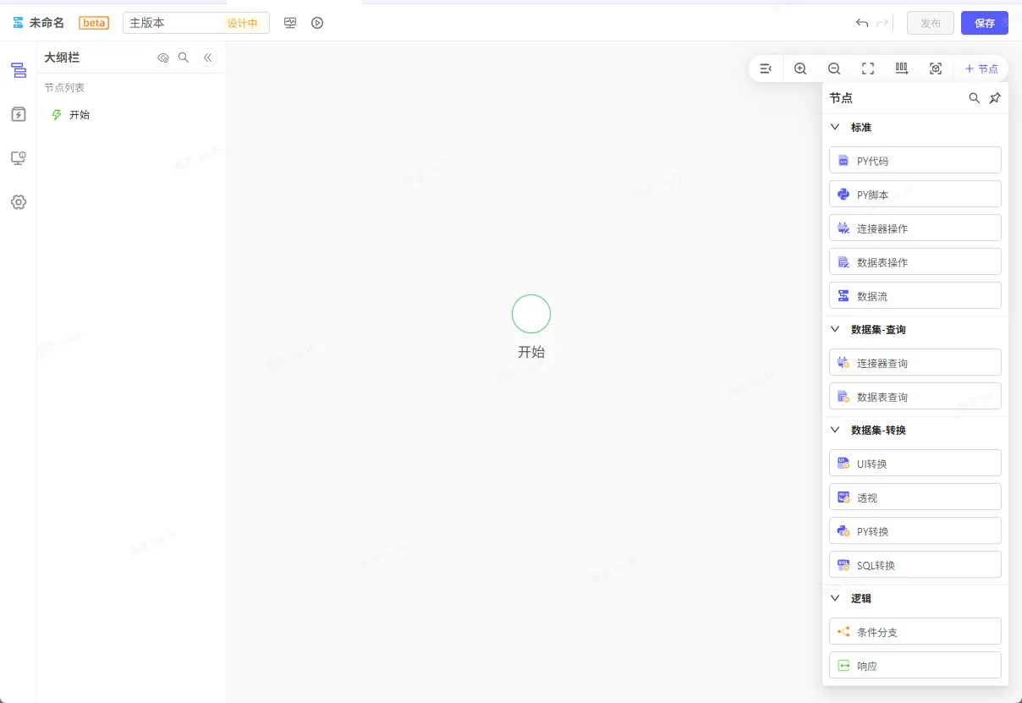Run the flow with play icon
The image size is (1022, 703).
click(317, 23)
